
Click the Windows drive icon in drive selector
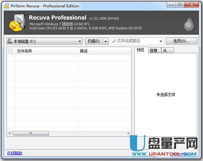tap(10, 41)
